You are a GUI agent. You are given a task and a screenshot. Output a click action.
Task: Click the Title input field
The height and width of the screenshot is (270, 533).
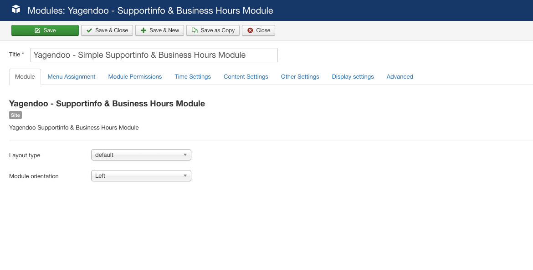click(x=154, y=55)
